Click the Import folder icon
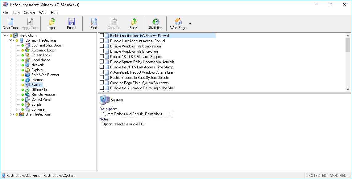352x179 pixels. (52, 22)
